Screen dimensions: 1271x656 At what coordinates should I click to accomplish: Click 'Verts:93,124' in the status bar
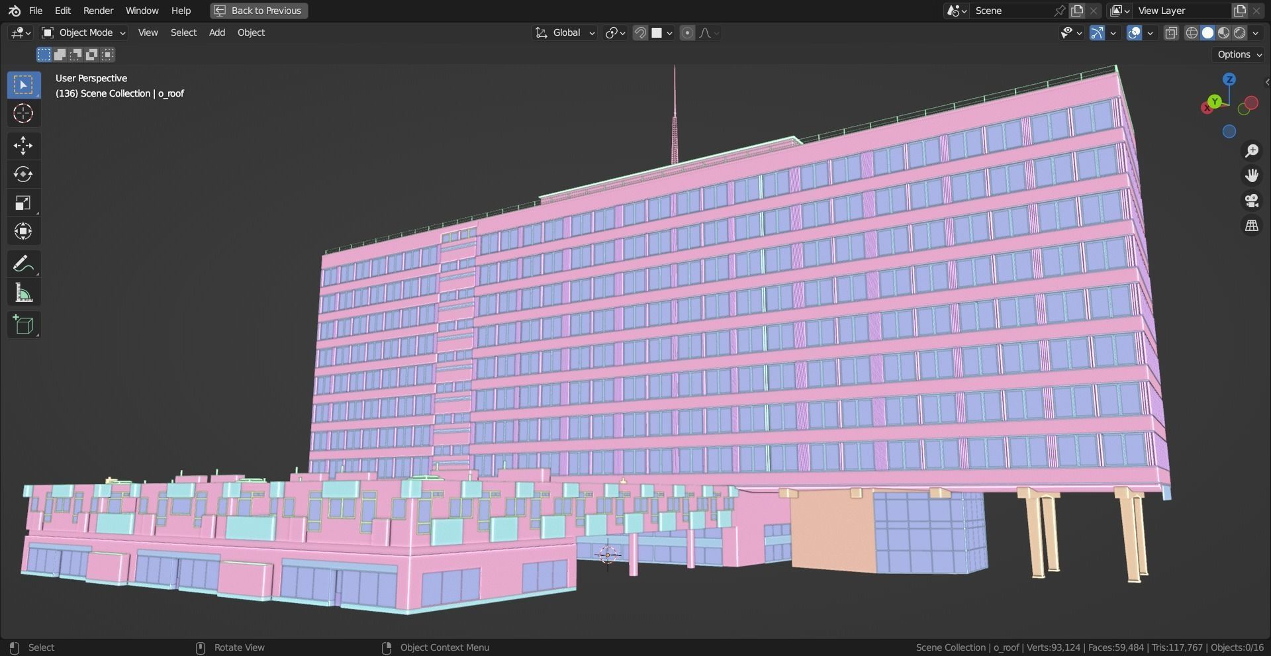pyautogui.click(x=1053, y=647)
